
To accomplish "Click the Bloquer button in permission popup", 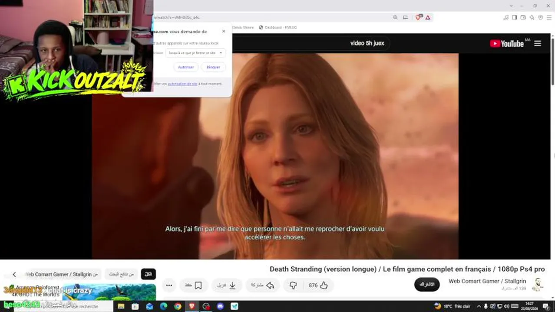I will (x=213, y=67).
